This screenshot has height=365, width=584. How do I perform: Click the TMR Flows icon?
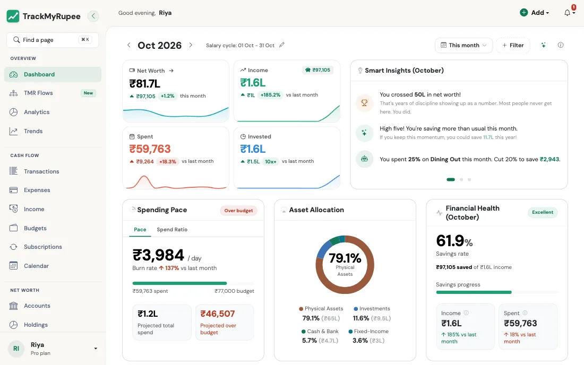(13, 93)
